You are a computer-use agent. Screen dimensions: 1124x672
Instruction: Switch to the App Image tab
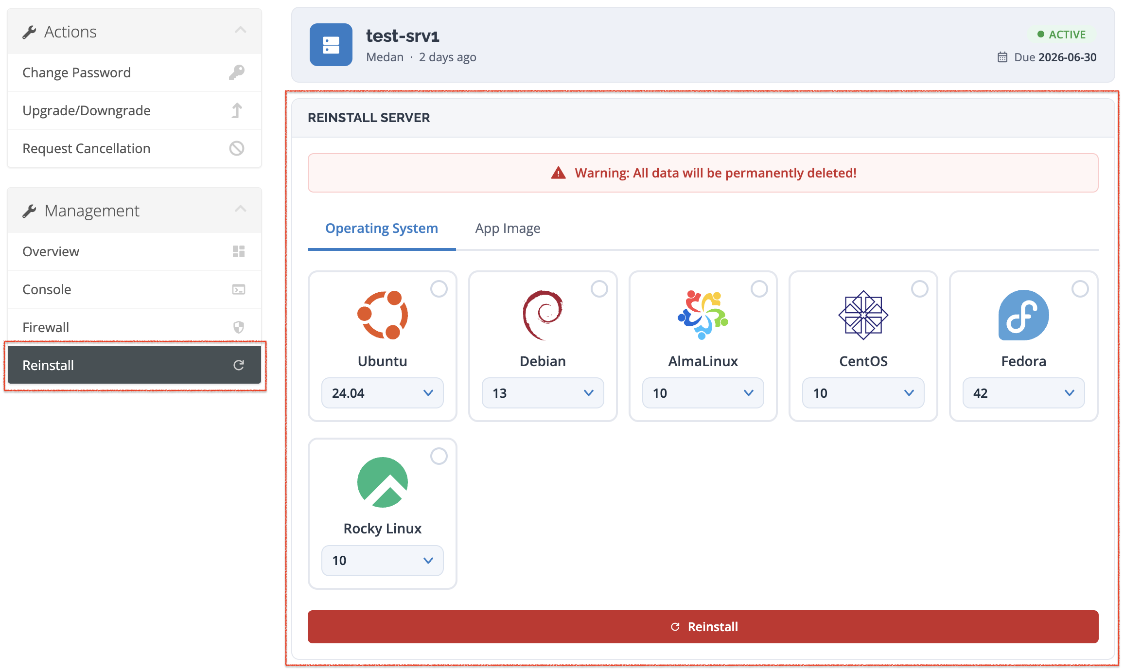click(x=508, y=229)
